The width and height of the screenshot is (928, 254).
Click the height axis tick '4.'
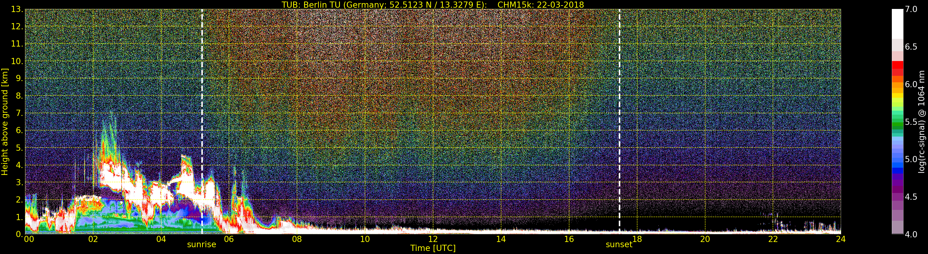19,165
